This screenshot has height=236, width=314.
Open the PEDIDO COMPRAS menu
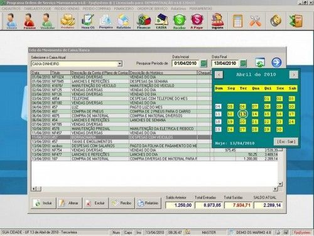tap(97, 9)
